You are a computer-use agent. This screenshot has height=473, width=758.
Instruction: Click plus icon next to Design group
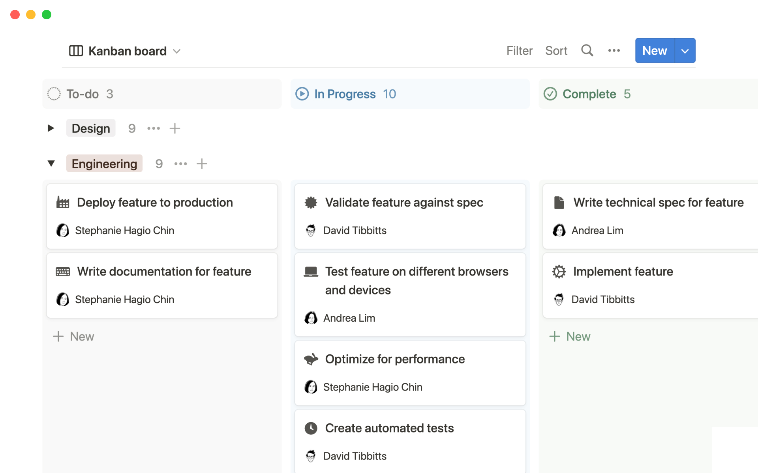[174, 128]
